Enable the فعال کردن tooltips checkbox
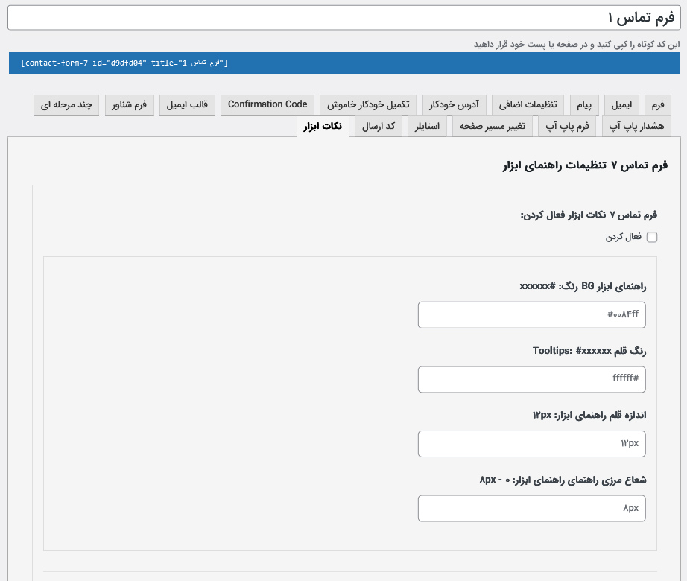 [x=652, y=238]
